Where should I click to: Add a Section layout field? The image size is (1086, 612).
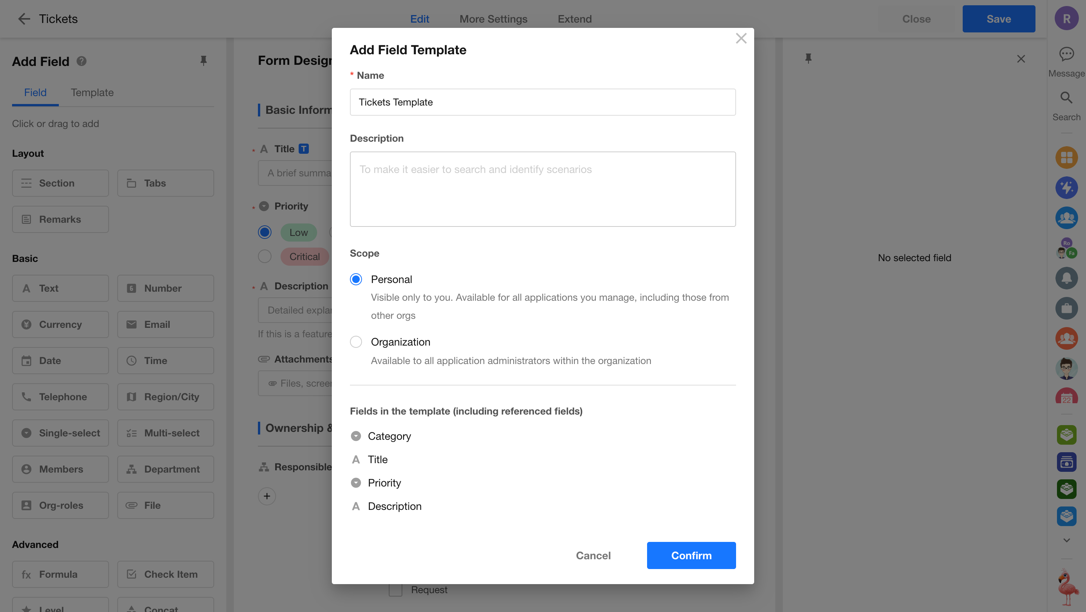[x=60, y=183]
